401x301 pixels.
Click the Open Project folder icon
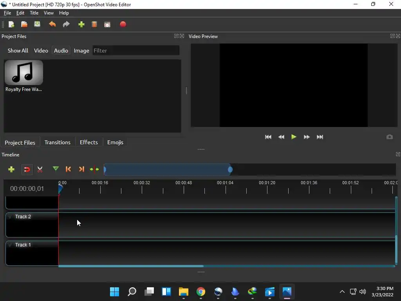click(x=24, y=24)
